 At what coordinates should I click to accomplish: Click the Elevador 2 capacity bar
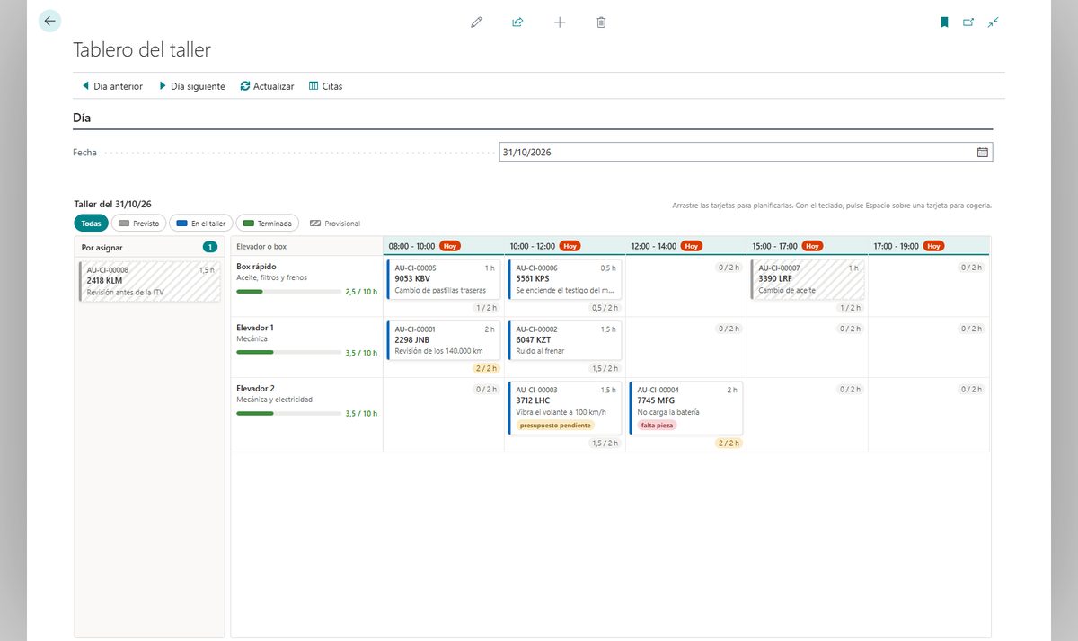click(x=289, y=414)
